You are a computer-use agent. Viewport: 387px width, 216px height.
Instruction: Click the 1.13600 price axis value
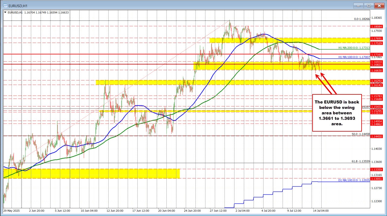click(x=377, y=162)
